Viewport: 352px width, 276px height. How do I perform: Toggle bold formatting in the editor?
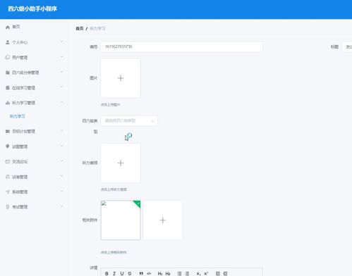(x=107, y=273)
